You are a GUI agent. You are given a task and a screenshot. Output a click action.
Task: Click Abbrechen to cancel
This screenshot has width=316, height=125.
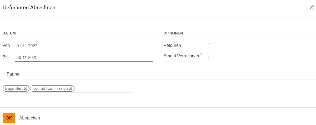30,118
